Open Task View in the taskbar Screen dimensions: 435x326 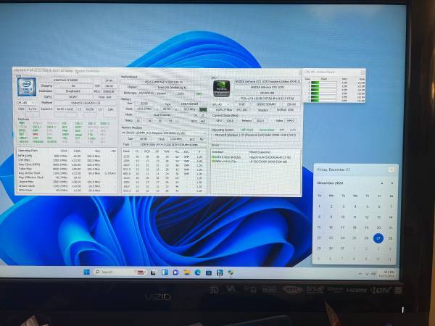coord(153,273)
